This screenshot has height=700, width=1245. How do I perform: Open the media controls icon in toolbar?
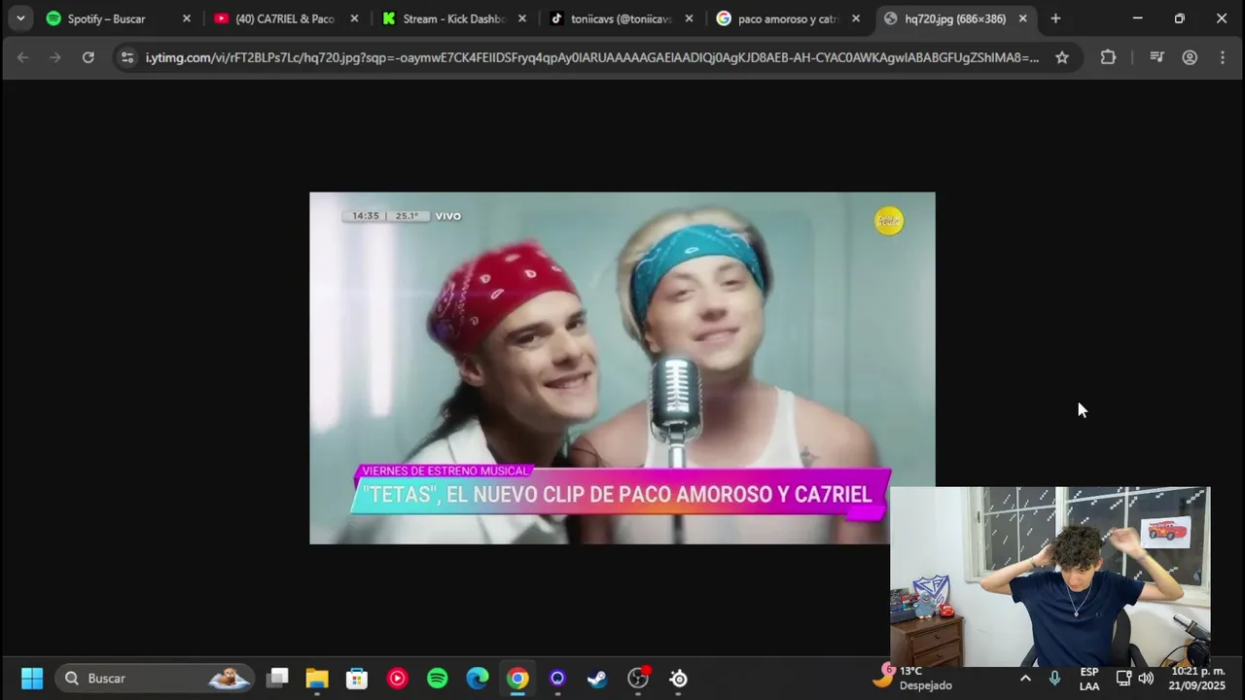(1156, 57)
